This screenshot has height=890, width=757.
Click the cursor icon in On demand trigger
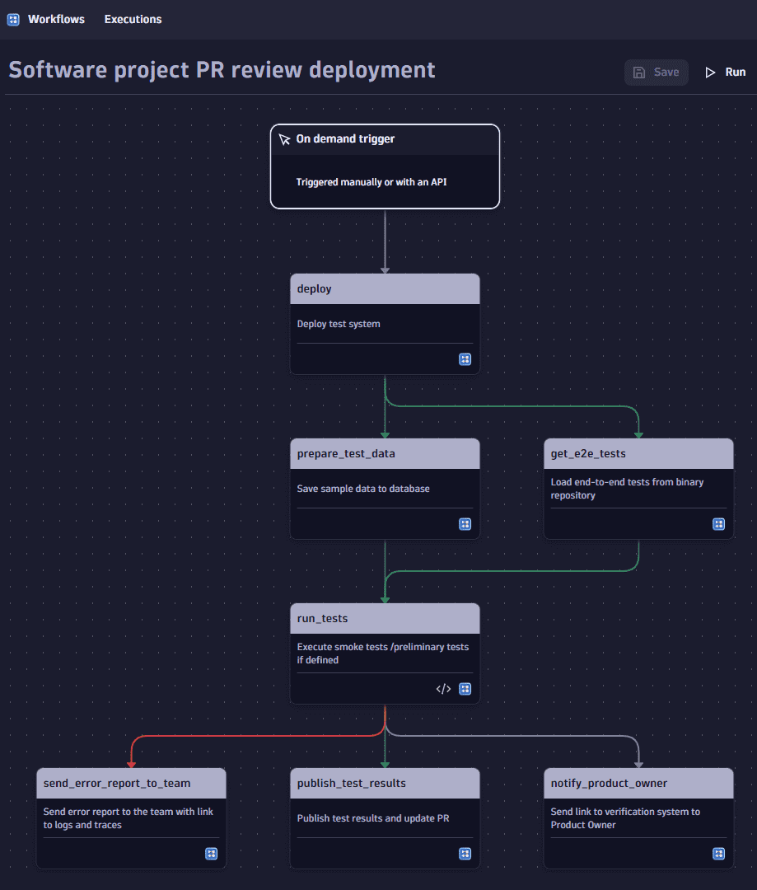(284, 139)
